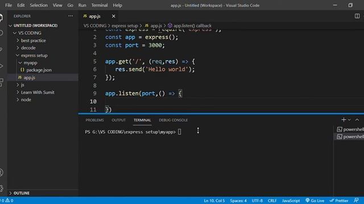Open the warnings count in status bar
This screenshot has height=204, width=364.
click(x=9, y=201)
